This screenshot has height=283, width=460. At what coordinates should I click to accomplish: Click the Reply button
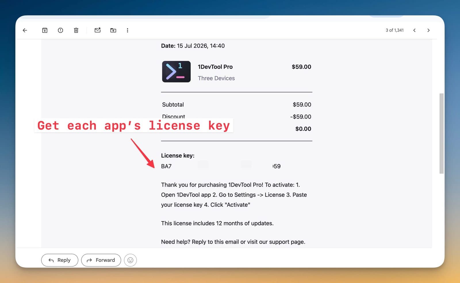60,260
